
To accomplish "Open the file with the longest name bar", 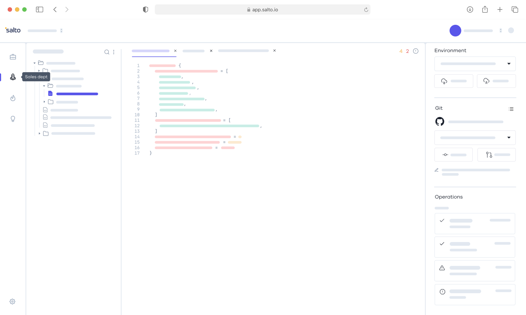I will click(x=77, y=117).
